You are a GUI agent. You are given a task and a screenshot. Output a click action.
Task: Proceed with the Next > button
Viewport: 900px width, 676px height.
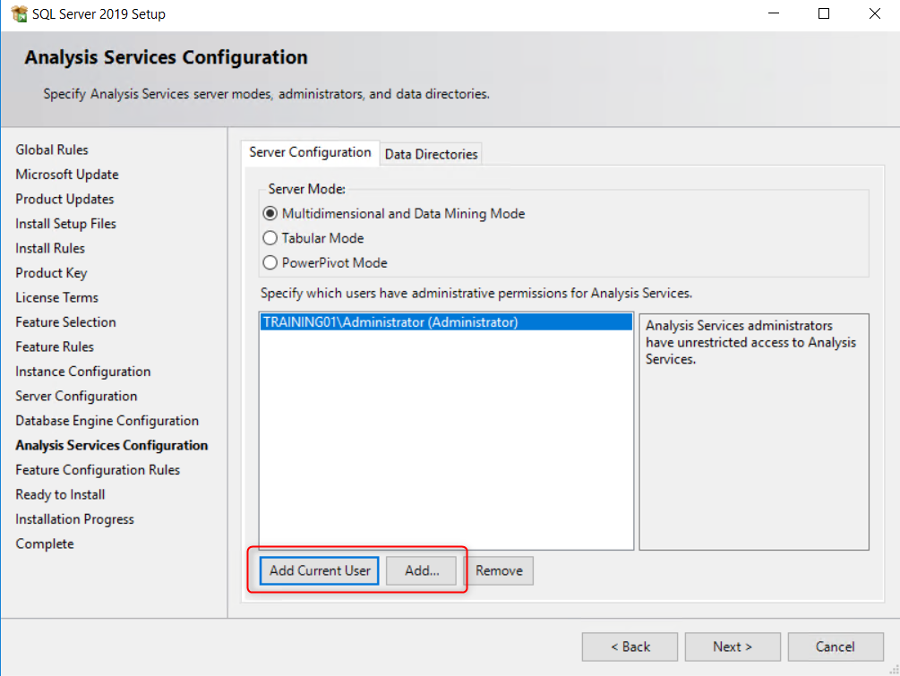pos(733,646)
